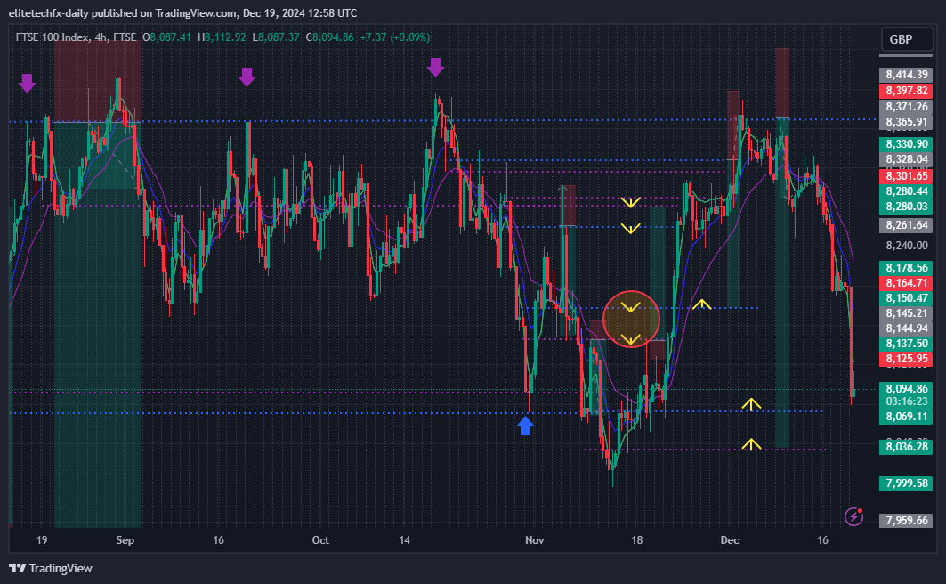
Task: Click the 18 date on time axis
Action: click(x=636, y=540)
